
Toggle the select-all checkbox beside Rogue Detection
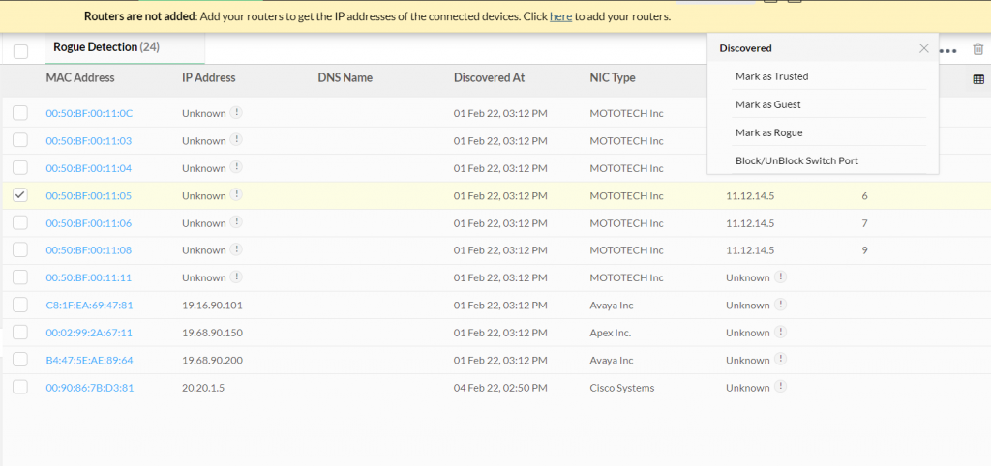20,51
